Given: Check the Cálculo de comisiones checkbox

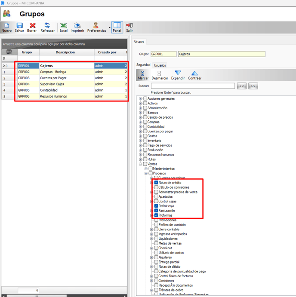Looking at the screenshot, I should coord(156,187).
